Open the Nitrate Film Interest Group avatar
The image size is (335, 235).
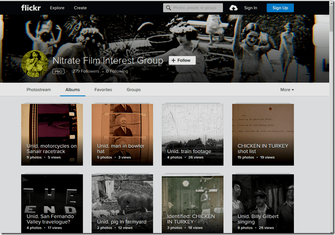[35, 64]
